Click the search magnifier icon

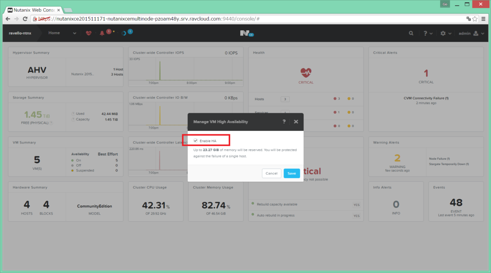pos(411,33)
